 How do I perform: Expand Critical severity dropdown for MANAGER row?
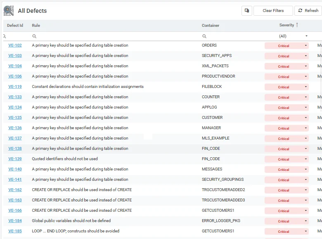tap(306, 128)
